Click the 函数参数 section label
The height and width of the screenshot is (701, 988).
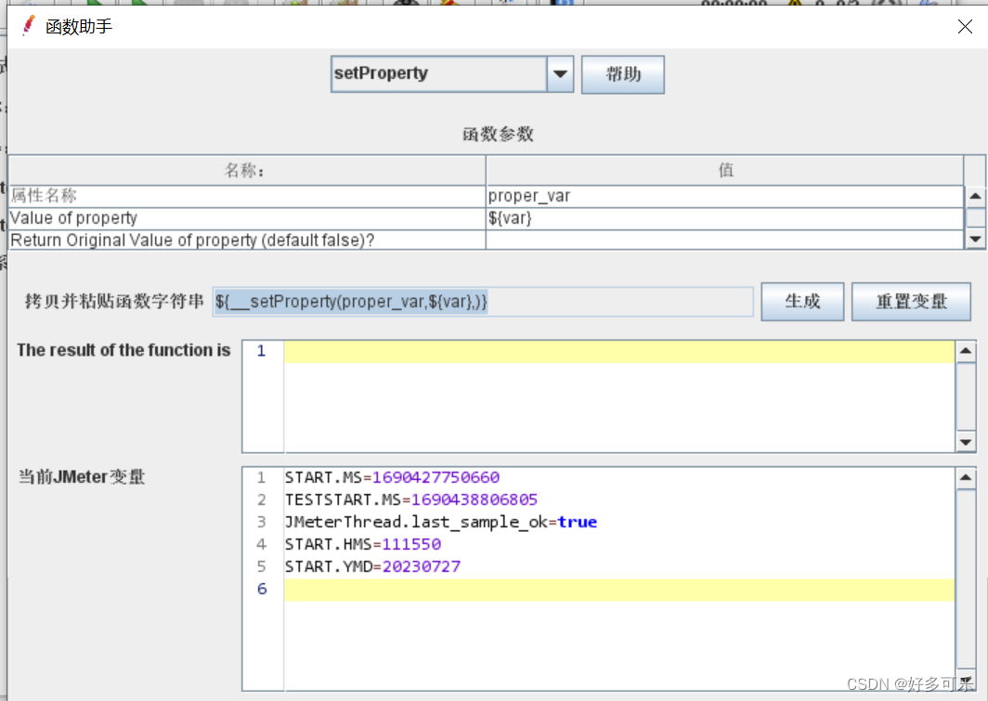click(x=498, y=134)
